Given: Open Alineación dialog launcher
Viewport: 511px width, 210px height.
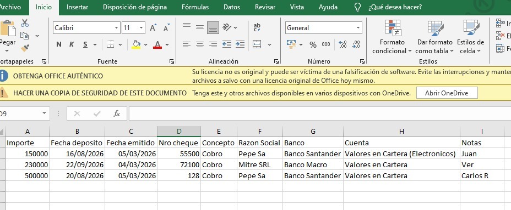Looking at the screenshot, I should [276, 61].
